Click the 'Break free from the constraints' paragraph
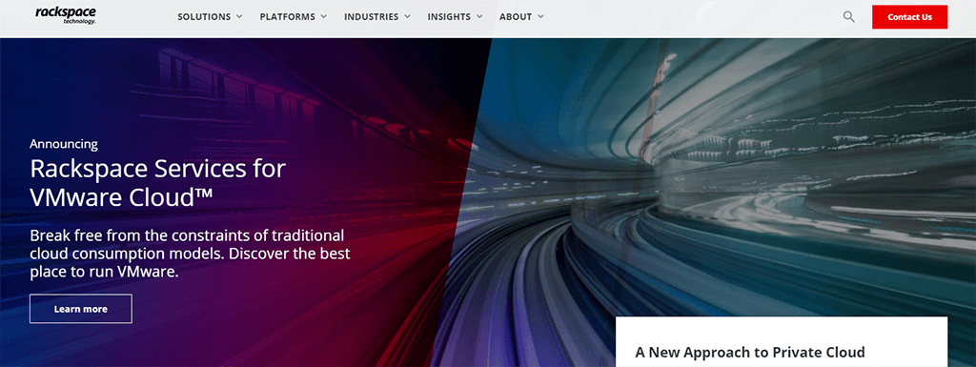Viewport: 976px width, 367px height. 190,254
